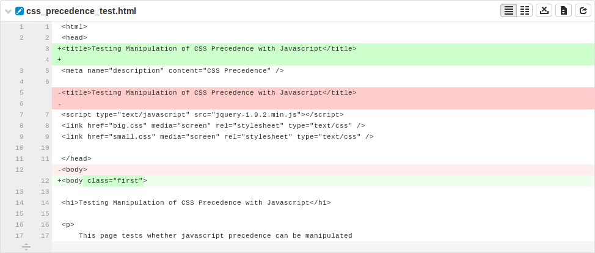Switch to unified diff view
The height and width of the screenshot is (253, 595).
tap(508, 10)
